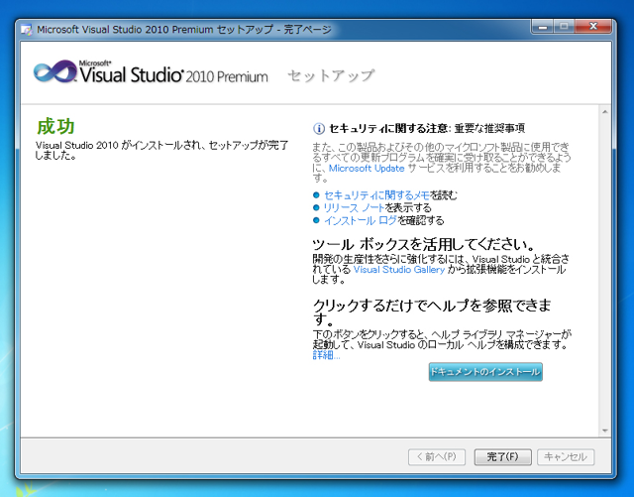Minimize the setup window
This screenshot has width=634, height=497.
[543, 27]
